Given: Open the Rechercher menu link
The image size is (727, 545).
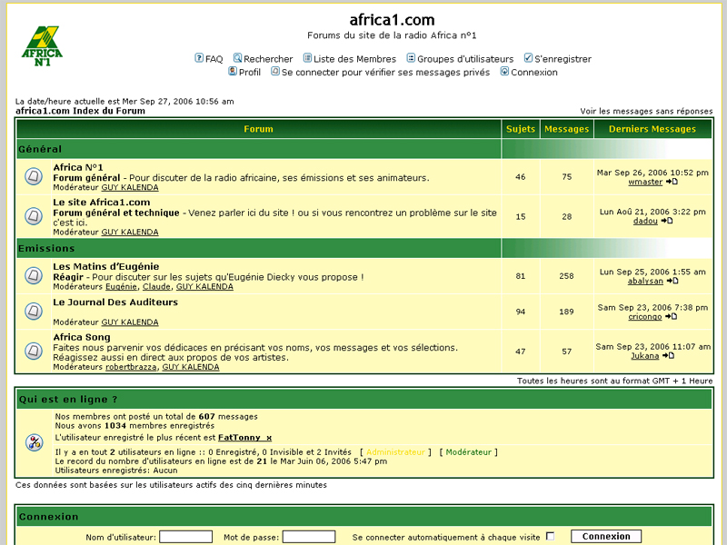Looking at the screenshot, I should point(268,59).
